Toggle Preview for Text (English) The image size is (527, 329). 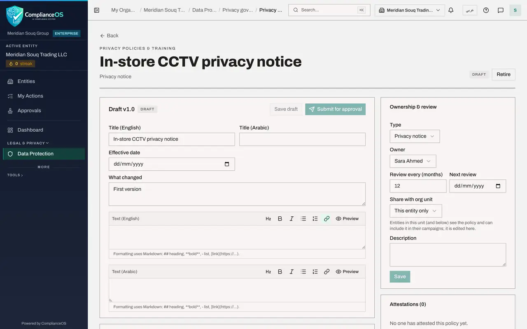click(x=347, y=219)
